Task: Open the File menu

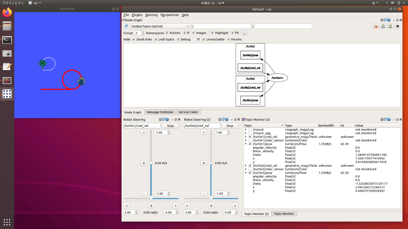Action: [x=126, y=15]
